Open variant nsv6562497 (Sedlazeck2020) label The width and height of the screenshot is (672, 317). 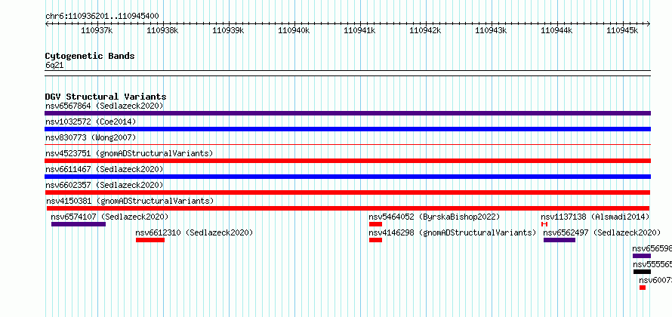(x=602, y=232)
